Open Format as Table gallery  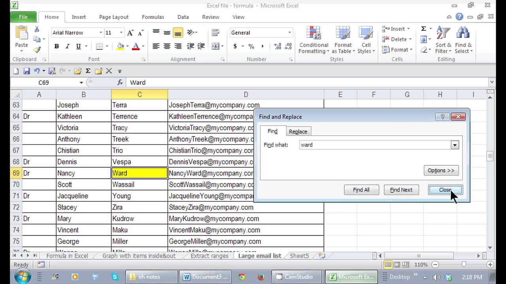point(343,39)
